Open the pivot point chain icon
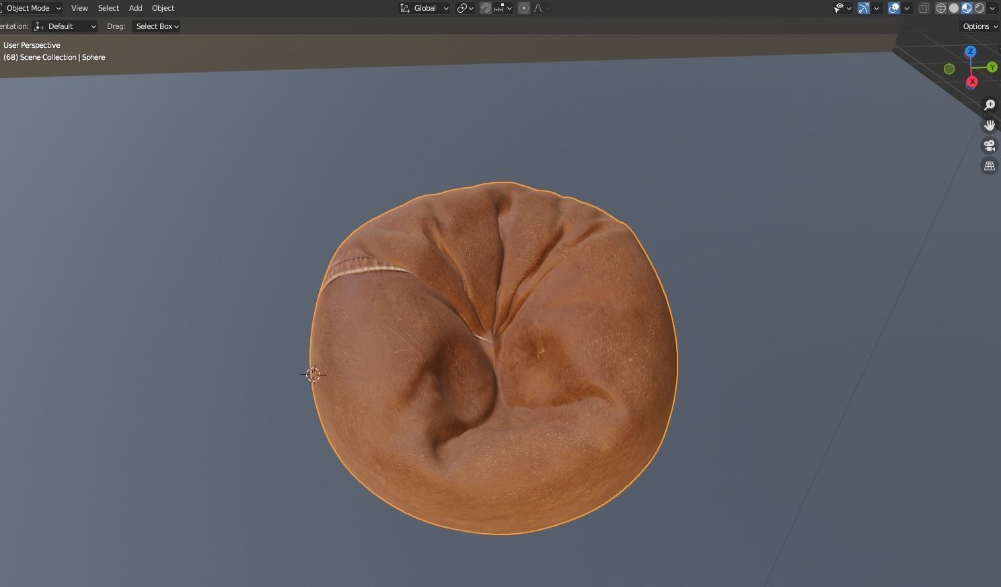This screenshot has width=1001, height=587. coord(465,8)
